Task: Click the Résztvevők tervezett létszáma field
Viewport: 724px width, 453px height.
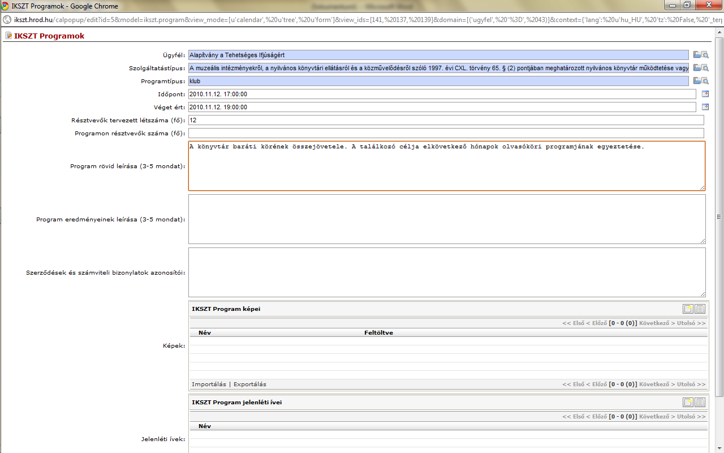Action: click(x=446, y=120)
